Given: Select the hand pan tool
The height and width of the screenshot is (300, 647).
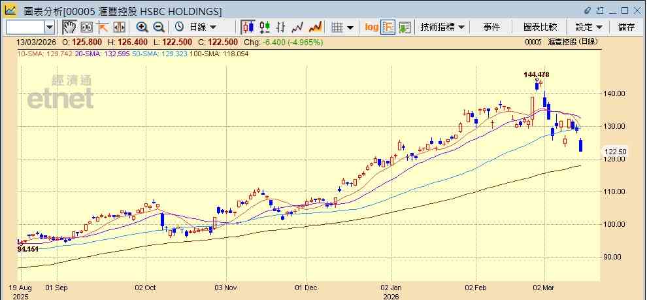Looking at the screenshot, I should pyautogui.click(x=69, y=27).
